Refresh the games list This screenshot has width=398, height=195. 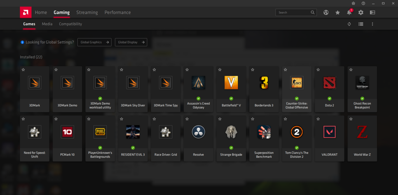pyautogui.click(x=349, y=24)
